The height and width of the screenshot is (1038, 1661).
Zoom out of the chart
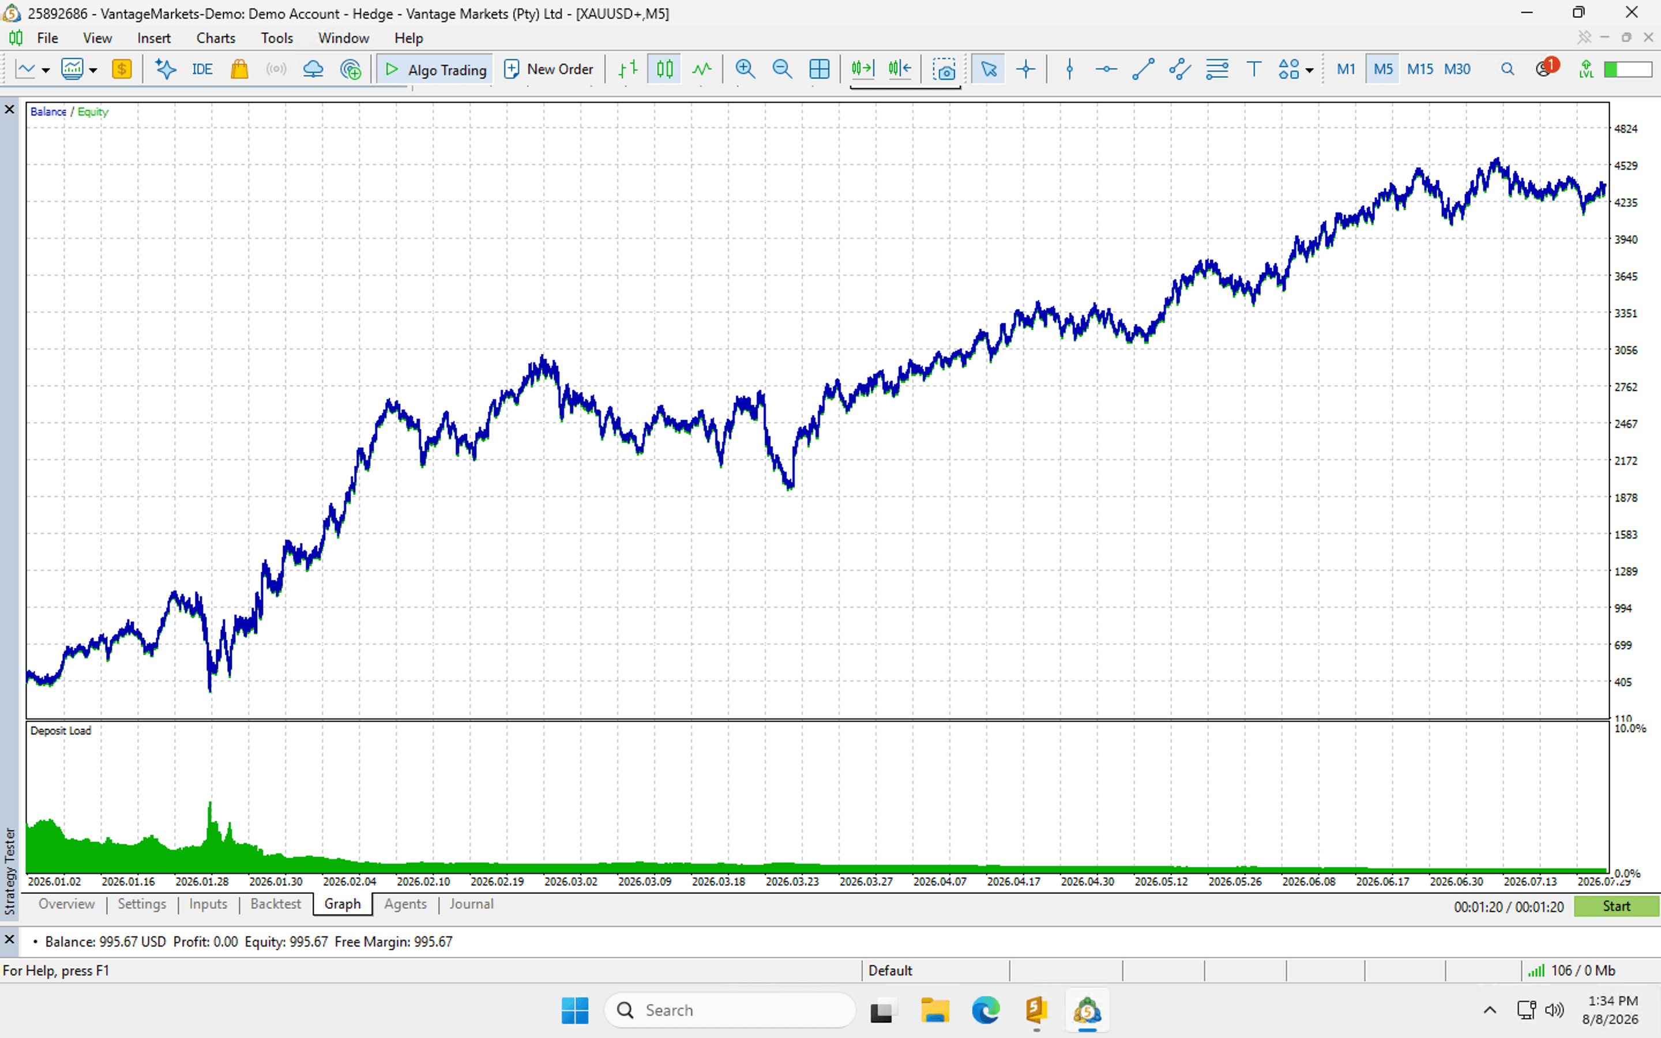point(782,69)
